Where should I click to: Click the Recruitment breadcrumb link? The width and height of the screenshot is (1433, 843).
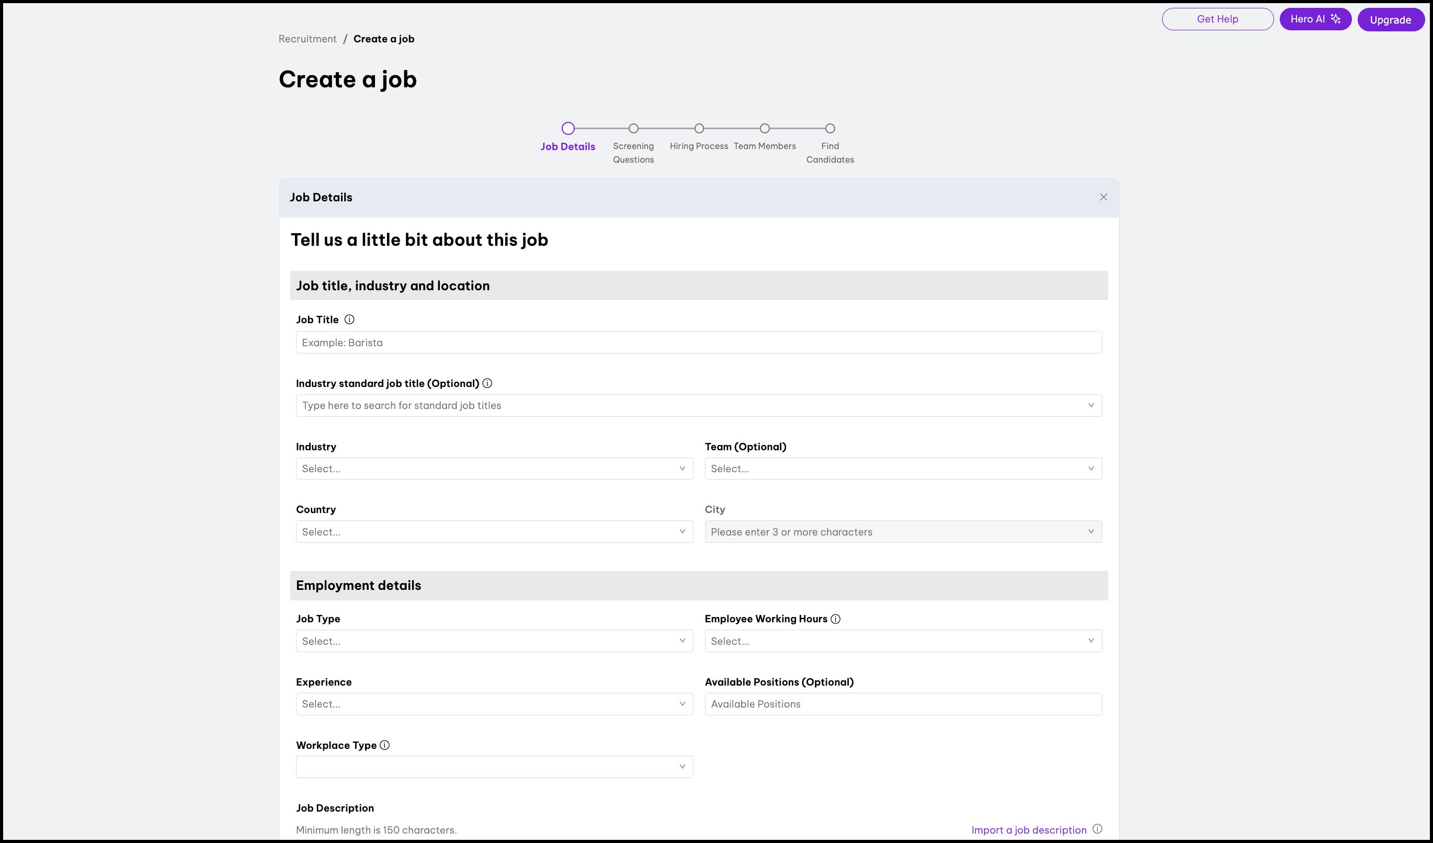point(307,39)
